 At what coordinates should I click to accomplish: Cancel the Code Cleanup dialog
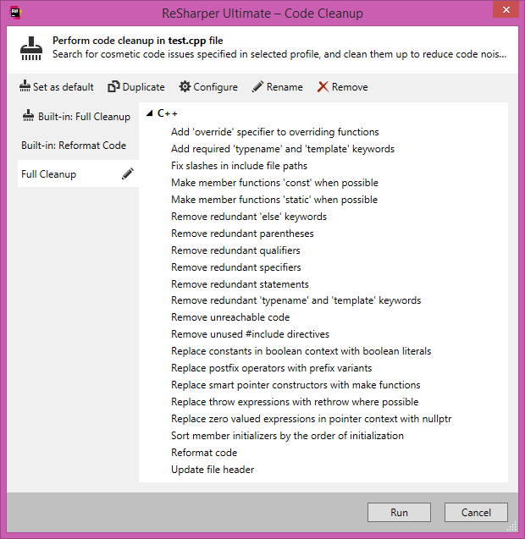476,512
